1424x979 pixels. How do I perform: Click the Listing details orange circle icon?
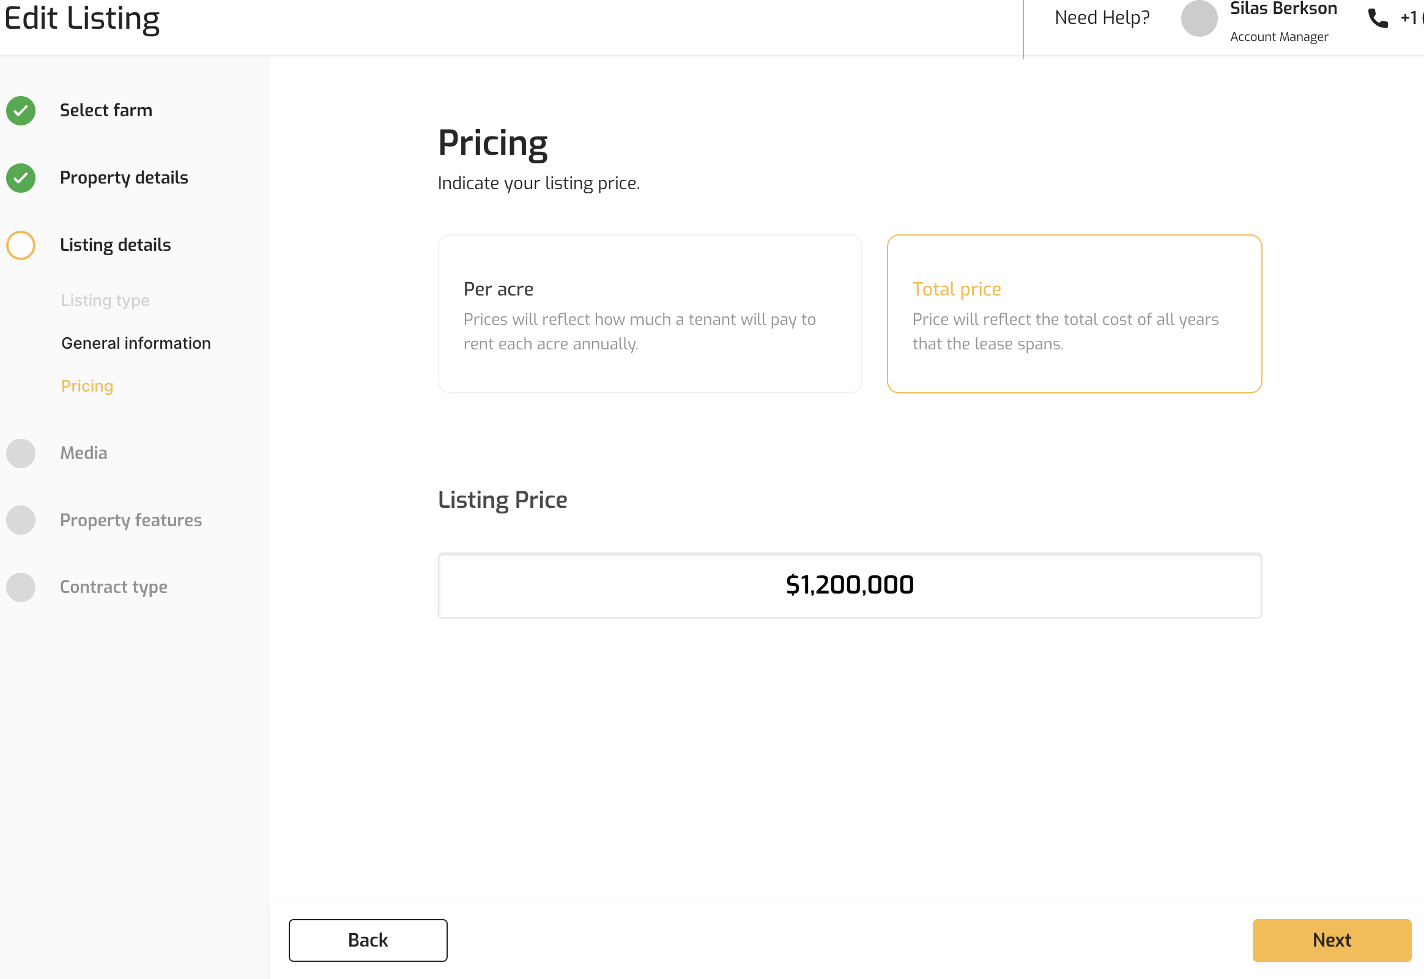tap(21, 245)
